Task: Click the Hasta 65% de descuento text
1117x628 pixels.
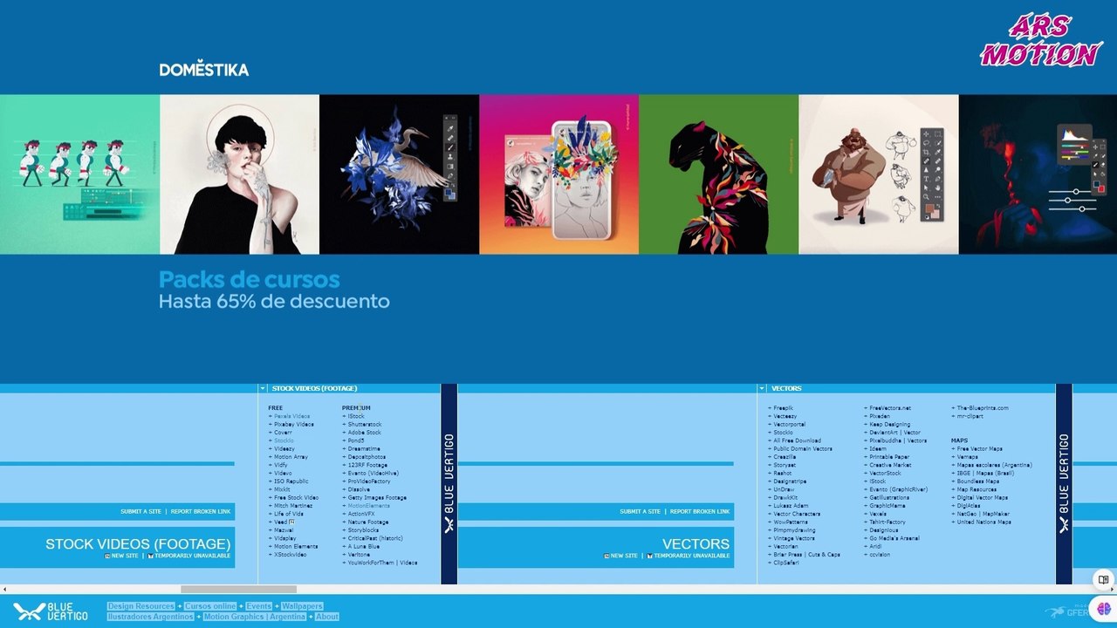Action: (274, 302)
